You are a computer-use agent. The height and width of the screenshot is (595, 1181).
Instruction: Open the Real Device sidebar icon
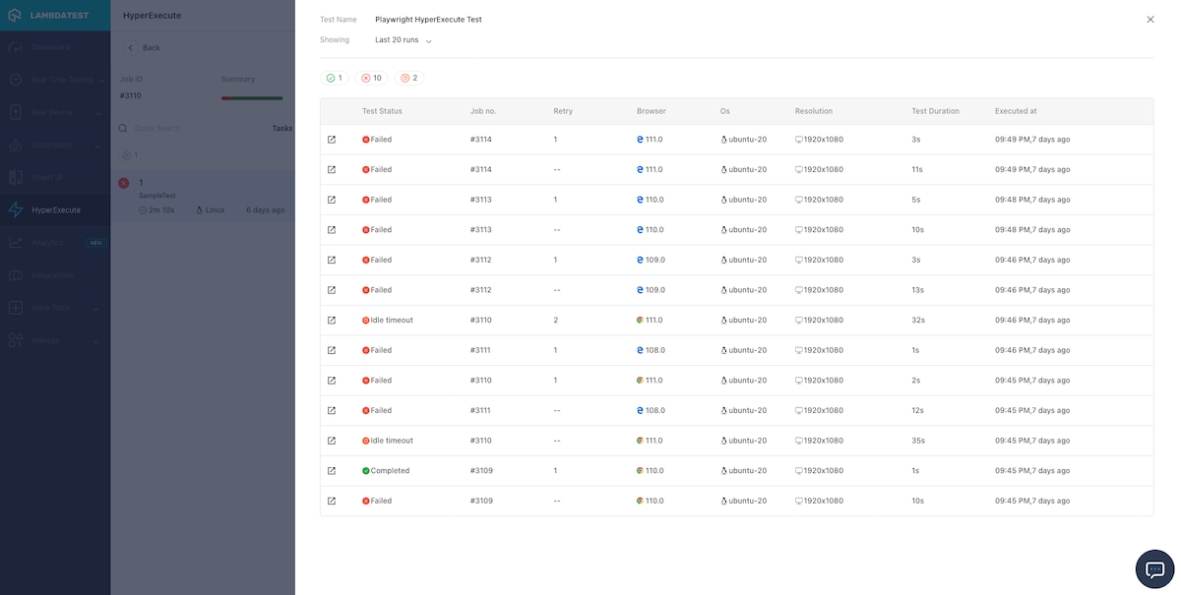tap(15, 112)
